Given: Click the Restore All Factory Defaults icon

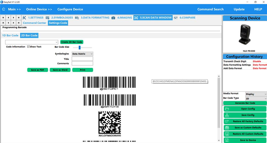Looking at the screenshot, I should coord(227,122).
